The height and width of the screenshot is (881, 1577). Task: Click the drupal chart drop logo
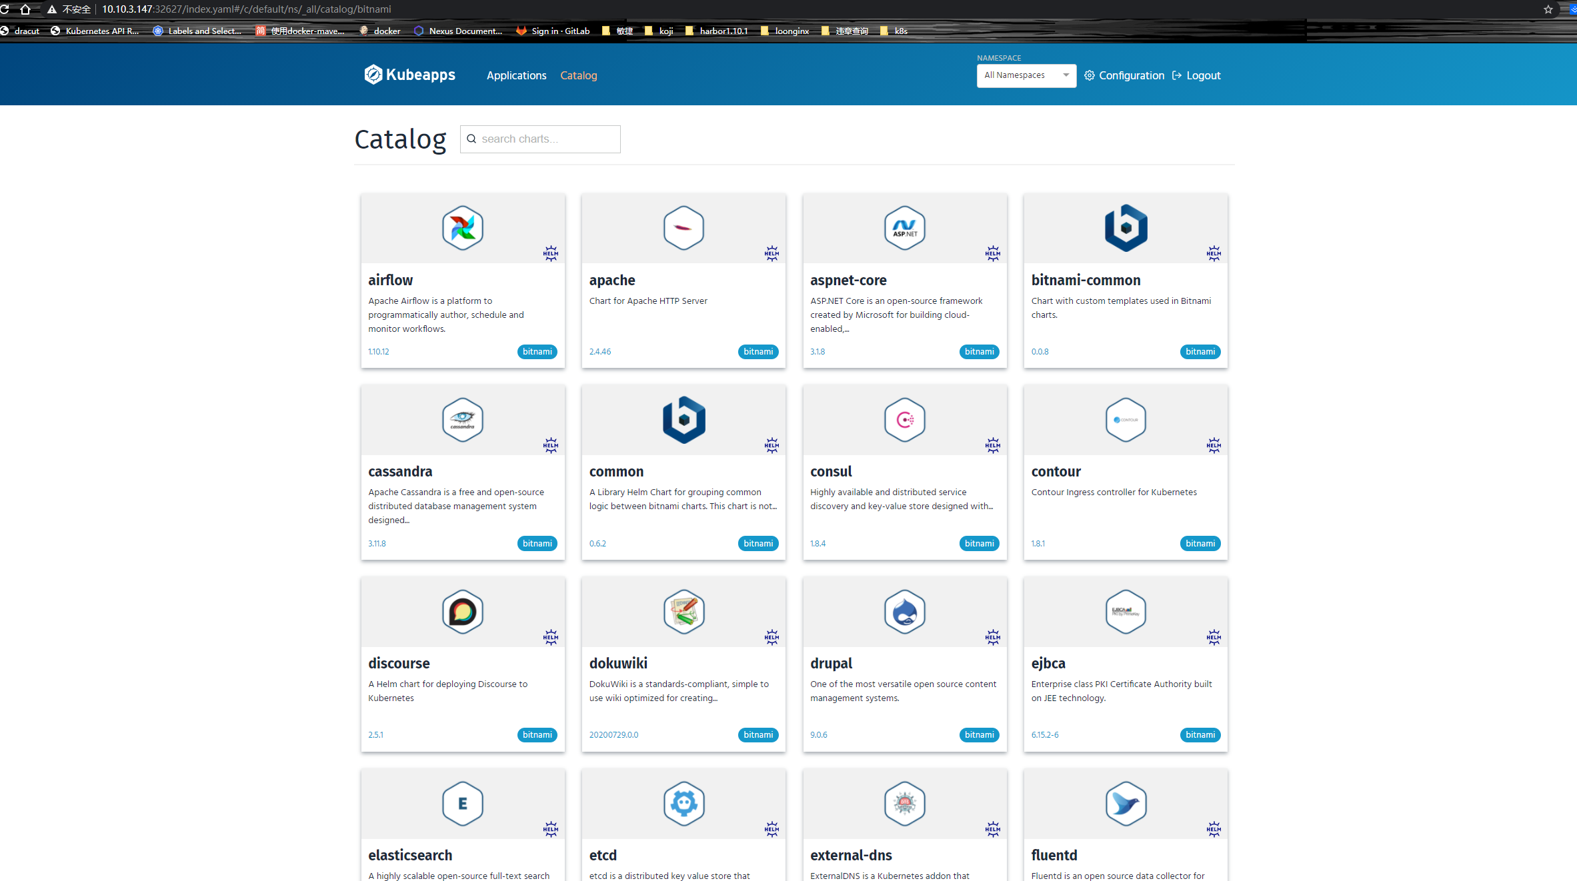click(904, 612)
